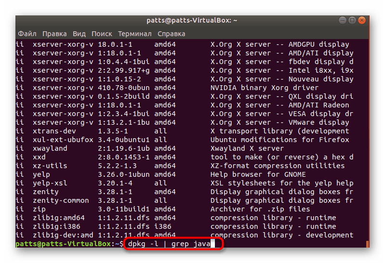
Task: Select the text 'xul-ext-ubufox'
Action: click(63, 140)
